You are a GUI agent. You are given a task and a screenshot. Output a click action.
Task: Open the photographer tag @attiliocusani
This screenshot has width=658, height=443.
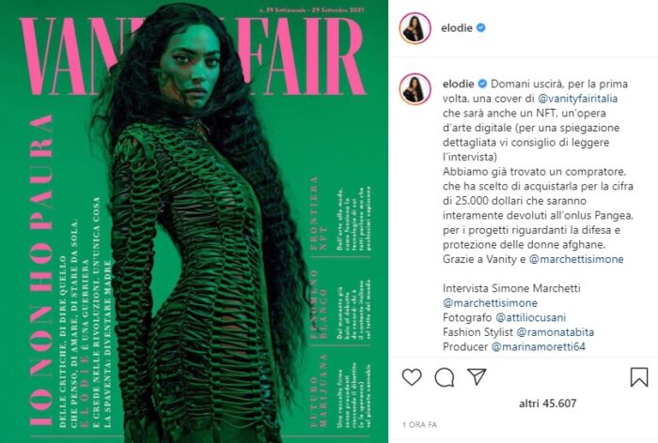[531, 317]
